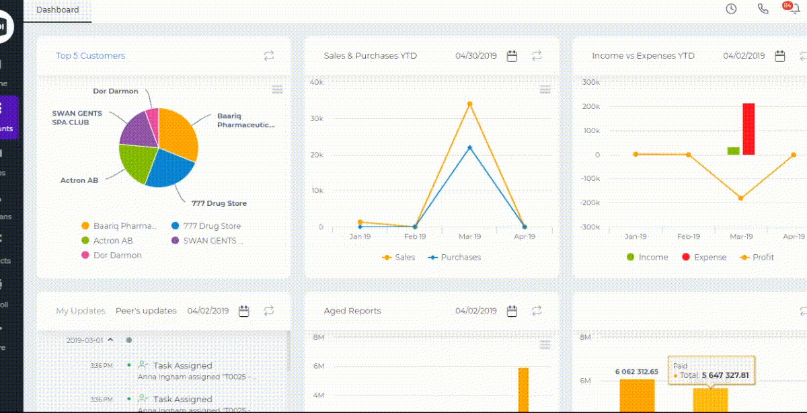Click the 2019-03-01 date header
The height and width of the screenshot is (413, 807).
click(85, 340)
